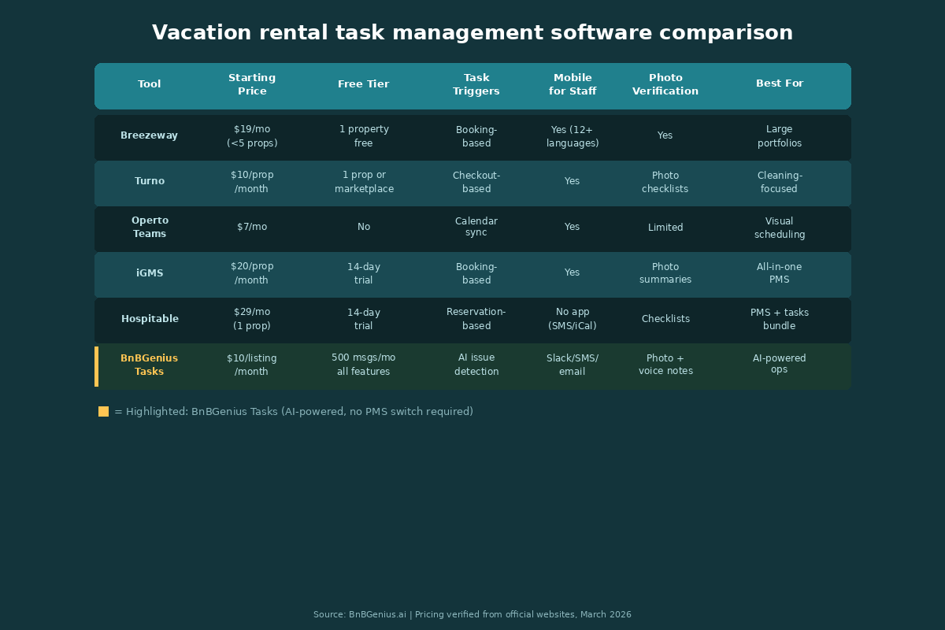Click the 'Breezeway' tool name

click(149, 135)
